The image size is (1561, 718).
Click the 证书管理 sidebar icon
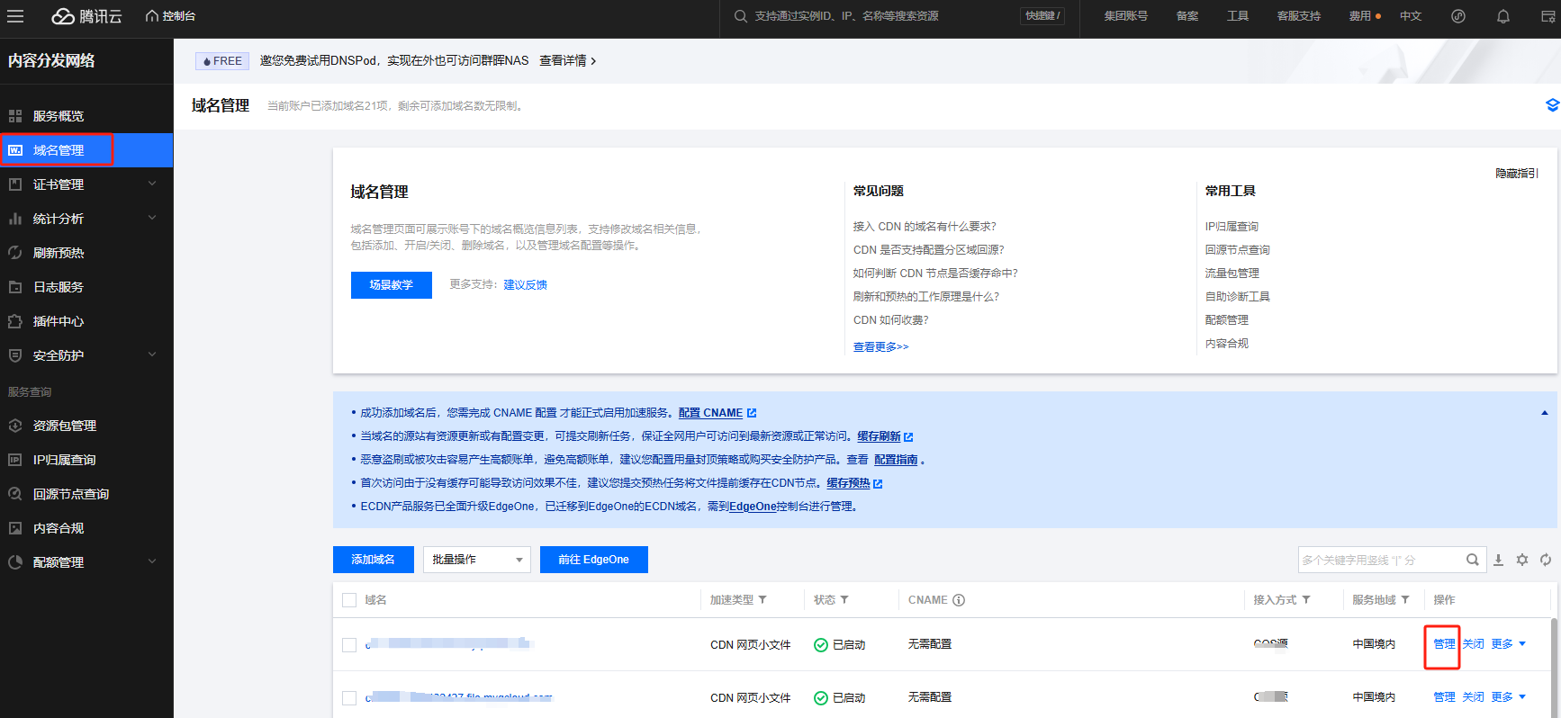15,184
